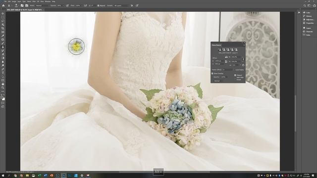The width and height of the screenshot is (317, 178).
Task: Open the Help menu
Action: (x=53, y=1)
